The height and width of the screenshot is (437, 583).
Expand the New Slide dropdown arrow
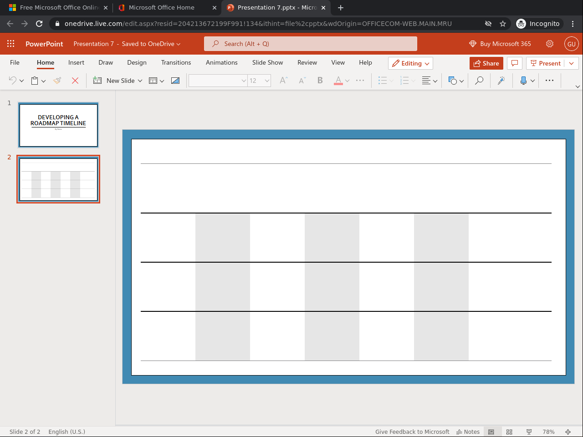pyautogui.click(x=140, y=81)
